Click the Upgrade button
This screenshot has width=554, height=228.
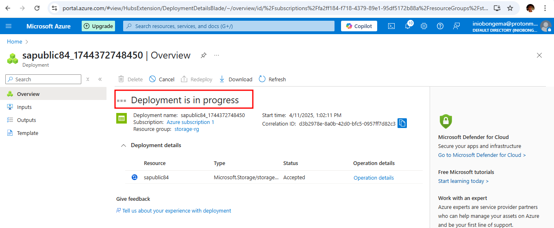98,26
